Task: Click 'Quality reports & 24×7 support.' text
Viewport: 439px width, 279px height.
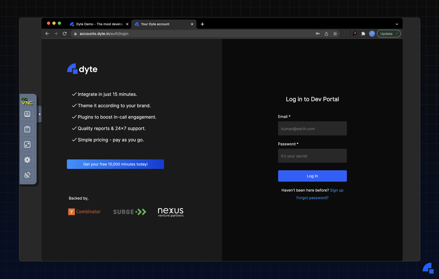Action: click(x=112, y=128)
